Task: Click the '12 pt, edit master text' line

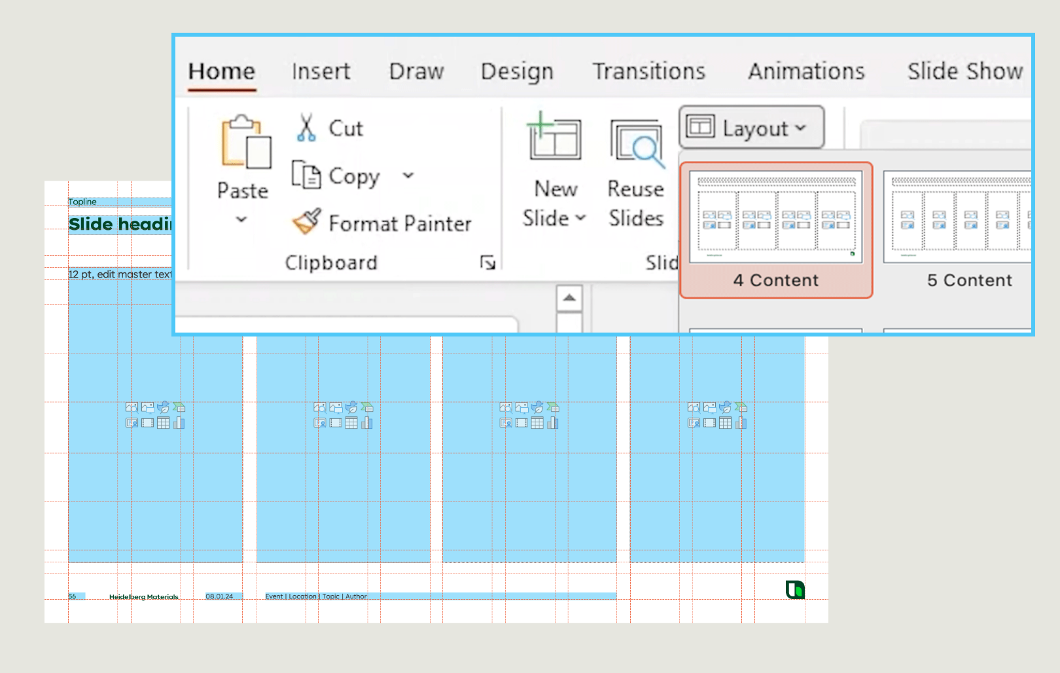Action: [x=120, y=274]
